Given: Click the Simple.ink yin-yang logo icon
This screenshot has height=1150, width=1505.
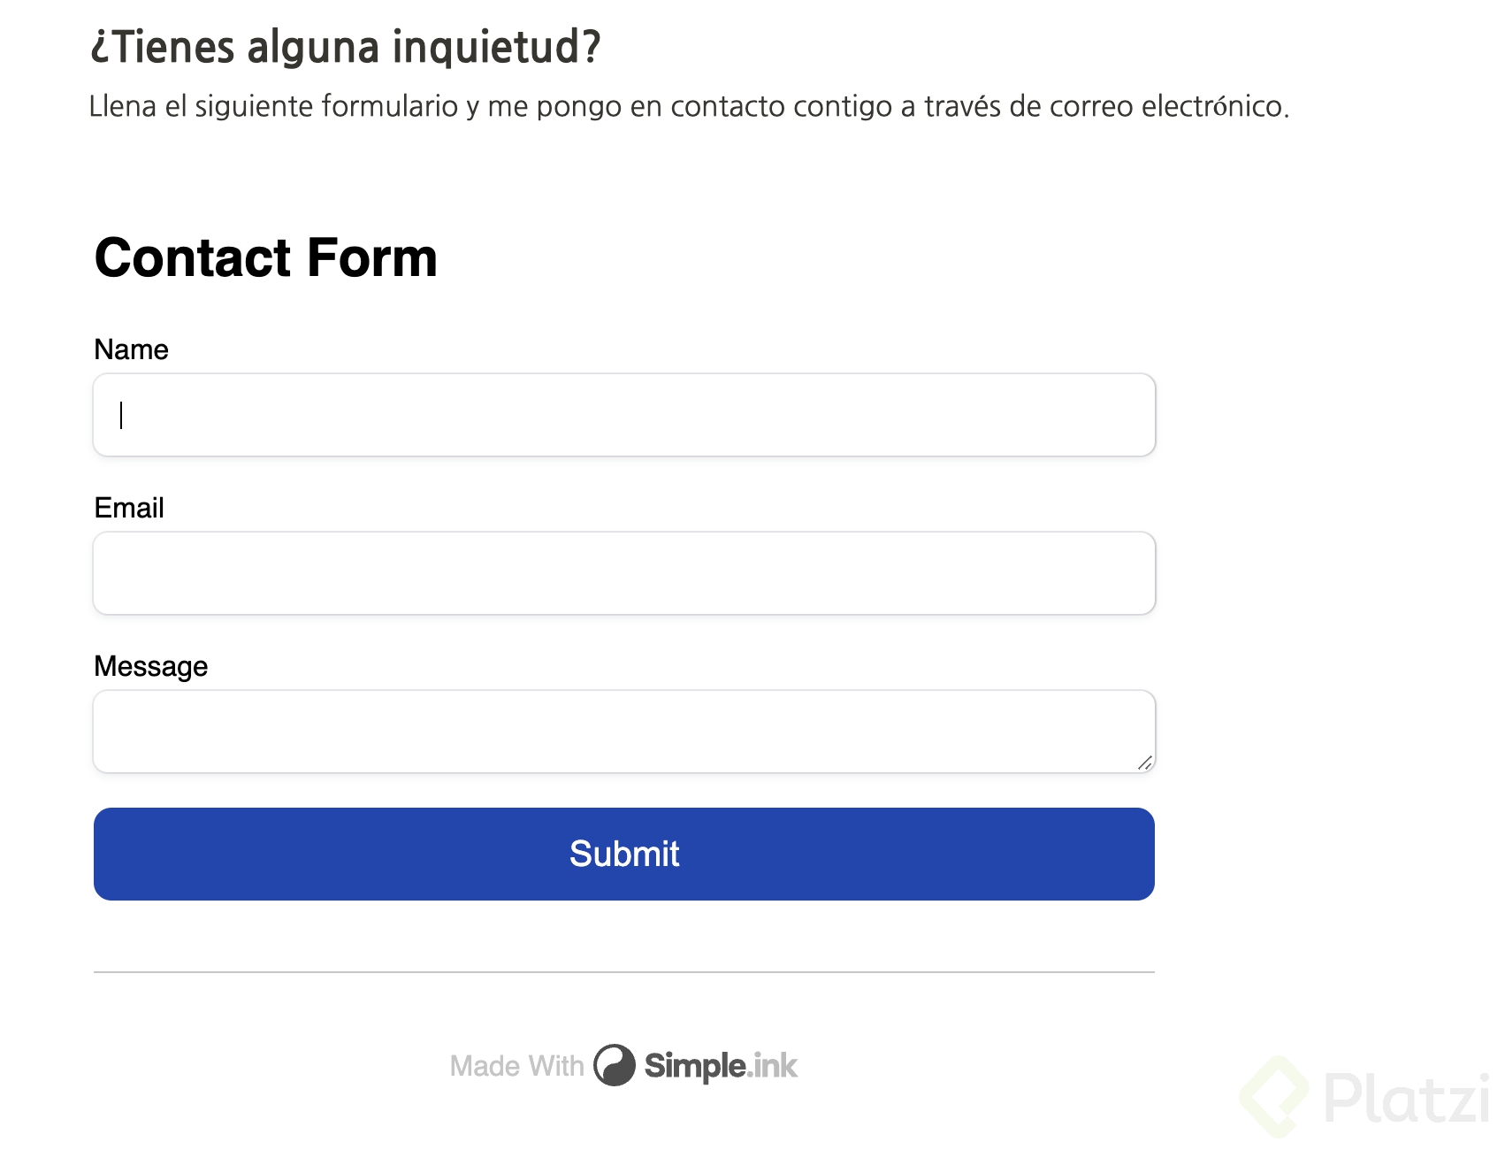Looking at the screenshot, I should [x=614, y=1065].
